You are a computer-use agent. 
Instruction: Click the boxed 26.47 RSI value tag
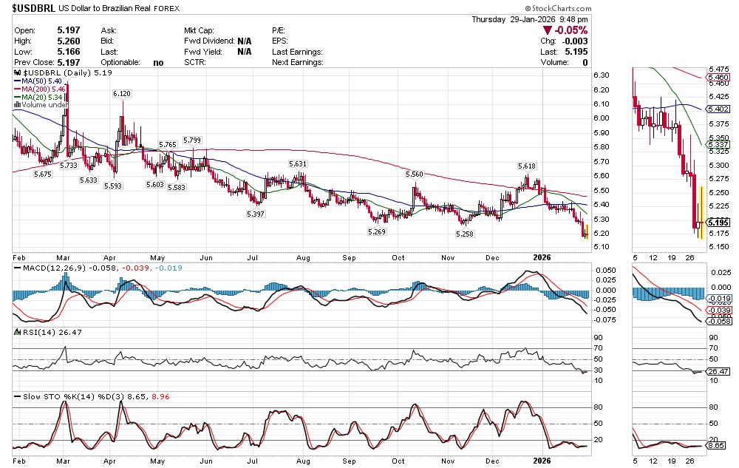click(x=719, y=371)
